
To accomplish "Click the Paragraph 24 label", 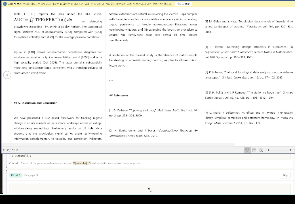I will click(31, 175).
